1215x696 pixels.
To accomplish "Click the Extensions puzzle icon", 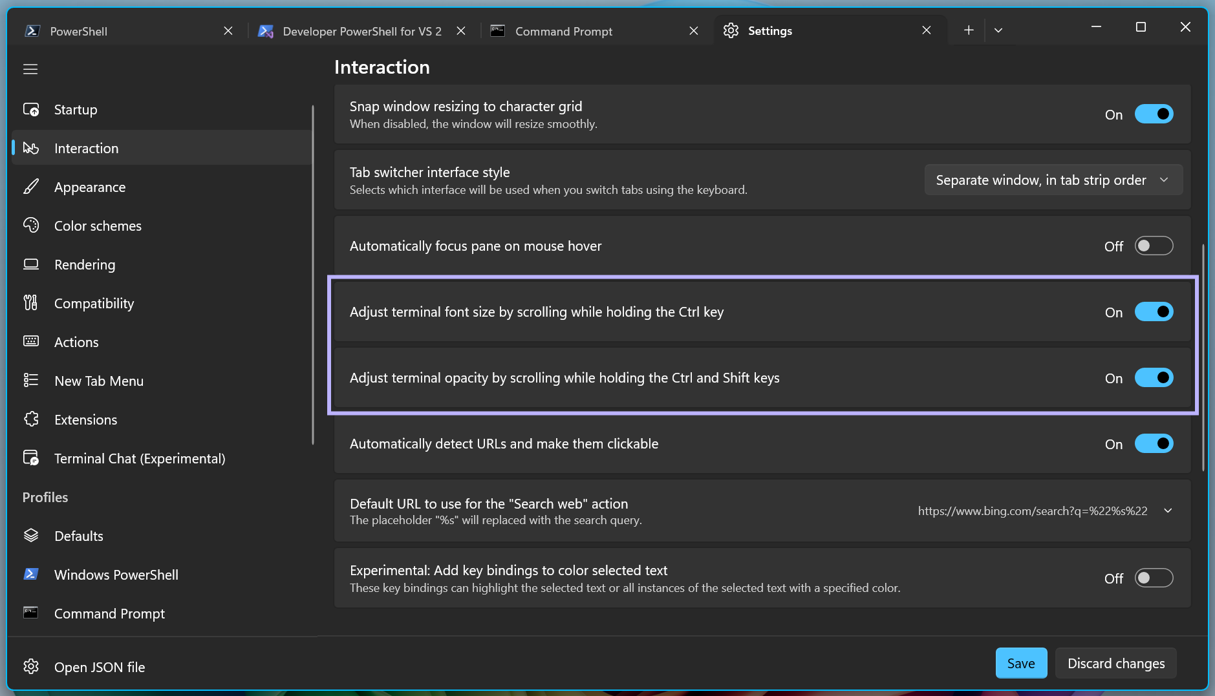I will pyautogui.click(x=31, y=419).
